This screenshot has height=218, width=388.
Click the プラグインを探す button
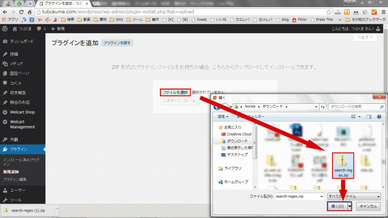coord(117,43)
